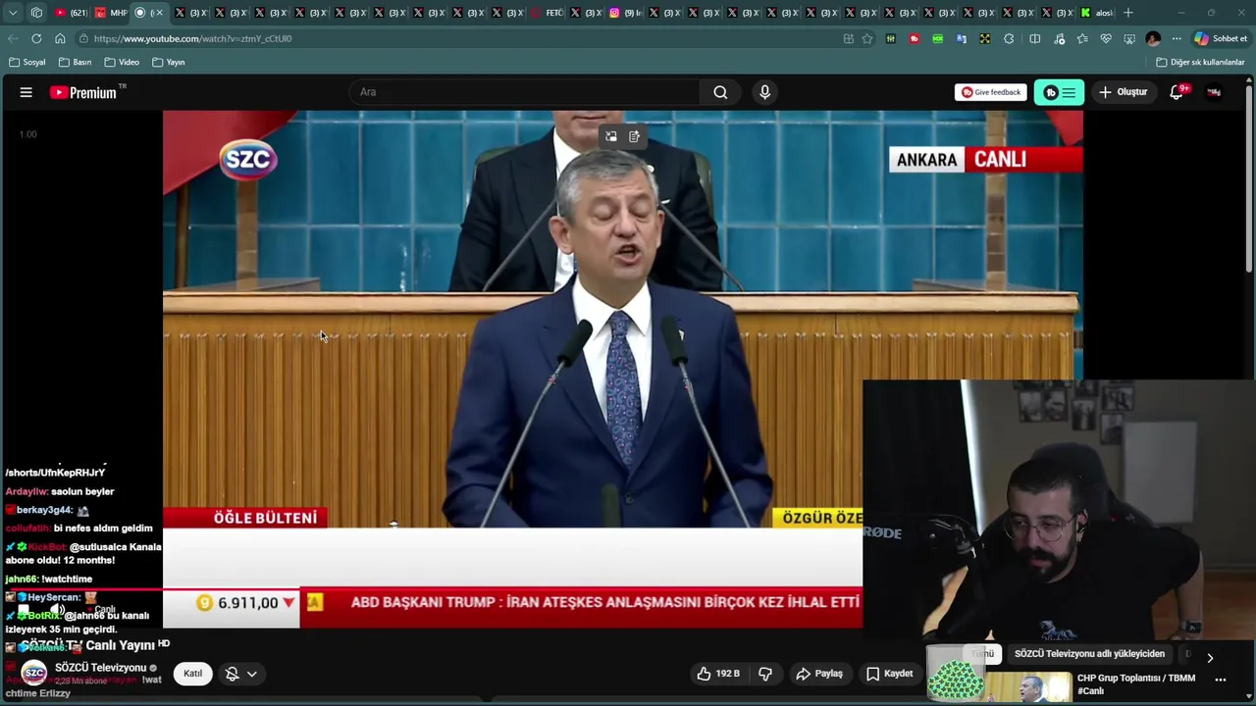This screenshot has width=1256, height=706.
Task: Open more options for CHP Grup Toplantısı video
Action: click(x=1221, y=679)
